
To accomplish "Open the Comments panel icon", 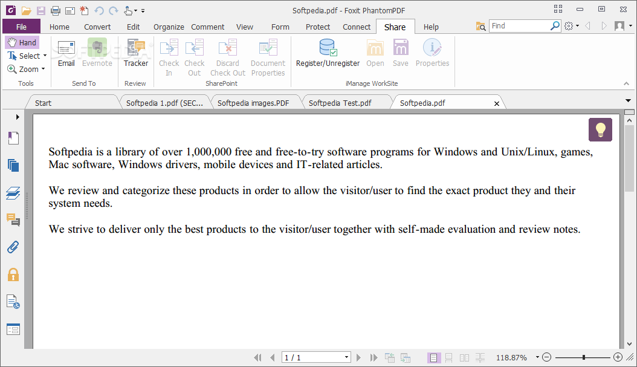I will coord(13,220).
